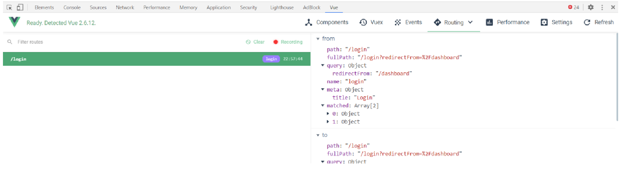Image resolution: width=627 pixels, height=169 pixels.
Task: Open the DevTools settings gear icon
Action: (x=591, y=7)
